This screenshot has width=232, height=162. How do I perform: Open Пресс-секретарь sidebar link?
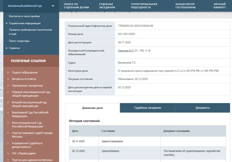[19, 41]
